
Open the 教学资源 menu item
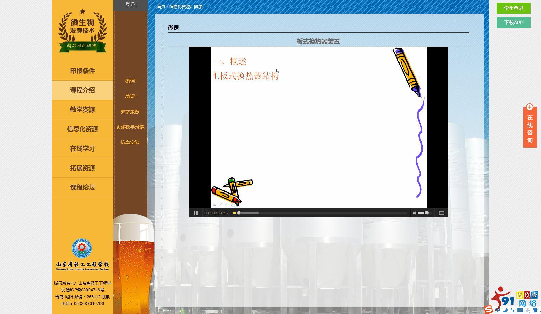coord(82,110)
